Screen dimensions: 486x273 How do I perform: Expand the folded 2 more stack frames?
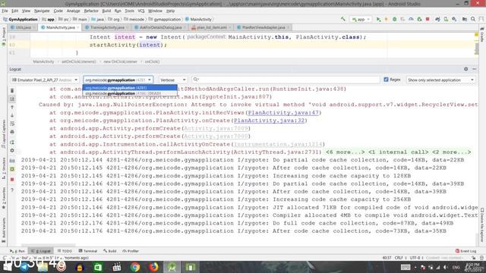(x=452, y=152)
